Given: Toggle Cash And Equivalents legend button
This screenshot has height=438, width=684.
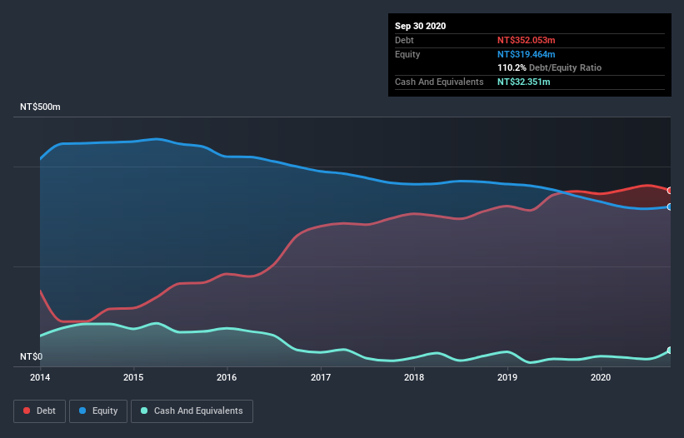Looking at the screenshot, I should (x=192, y=411).
